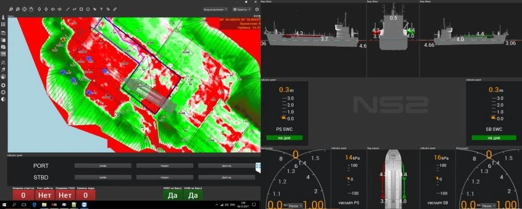Click the 14 kPa vacuum PS value

352,157
